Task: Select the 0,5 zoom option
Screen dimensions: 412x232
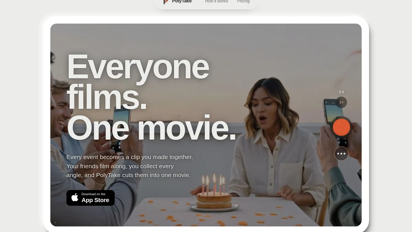Action: 341,92
